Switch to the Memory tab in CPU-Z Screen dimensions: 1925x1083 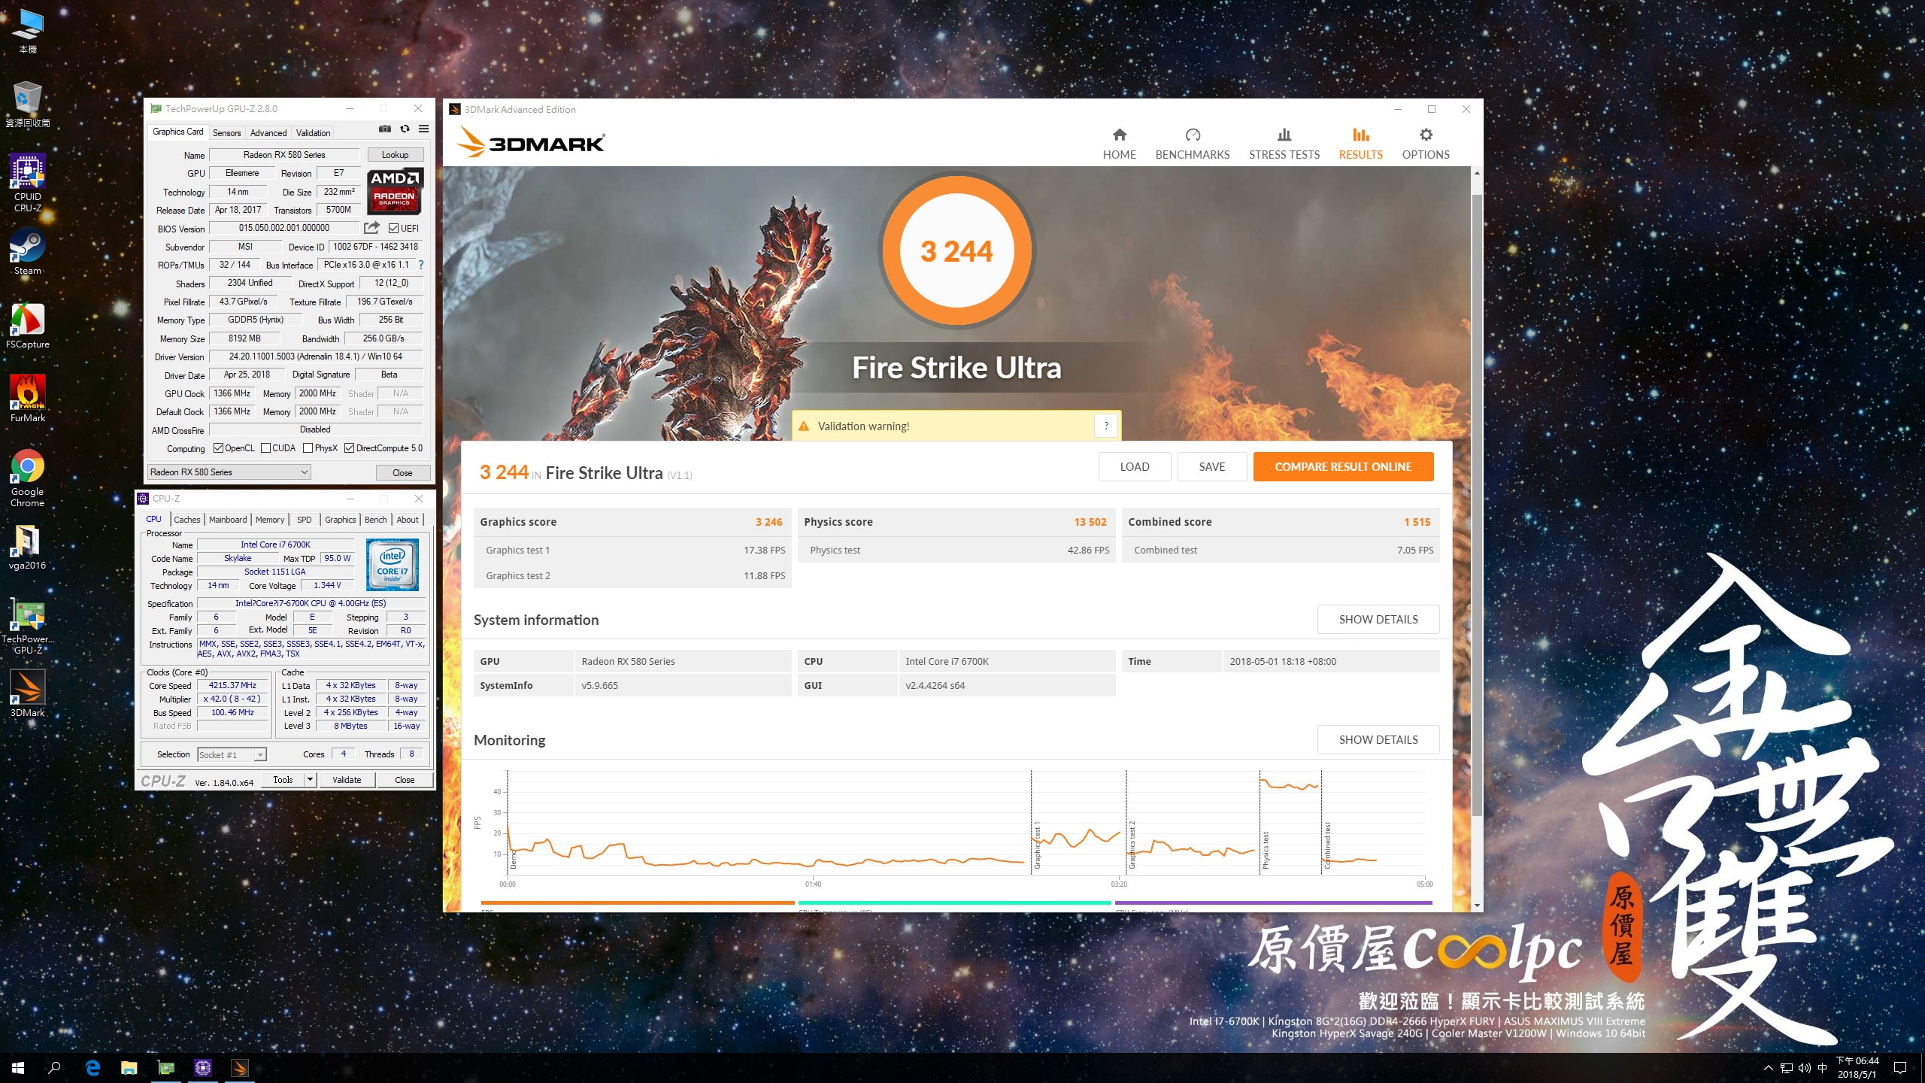point(270,520)
